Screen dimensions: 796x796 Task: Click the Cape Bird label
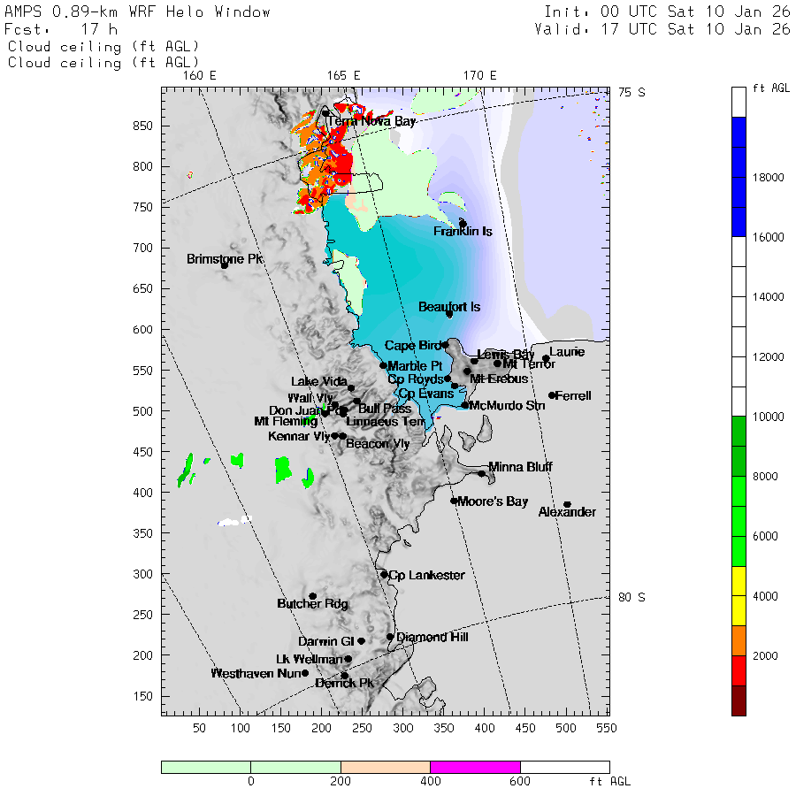click(412, 346)
